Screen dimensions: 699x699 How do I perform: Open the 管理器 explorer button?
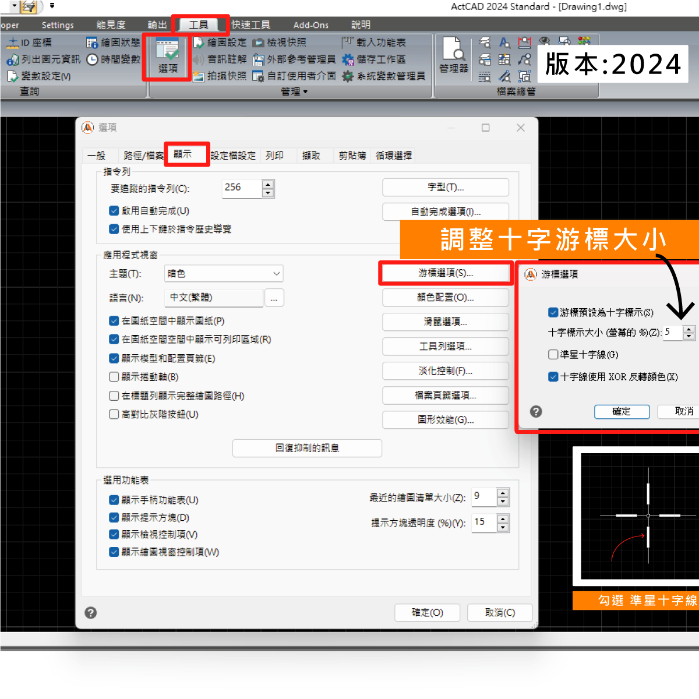pos(454,55)
